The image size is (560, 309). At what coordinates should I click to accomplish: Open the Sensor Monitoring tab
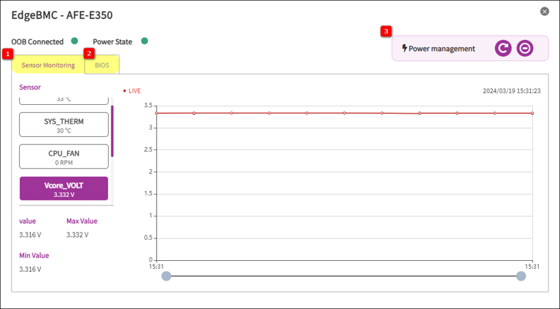[x=48, y=65]
